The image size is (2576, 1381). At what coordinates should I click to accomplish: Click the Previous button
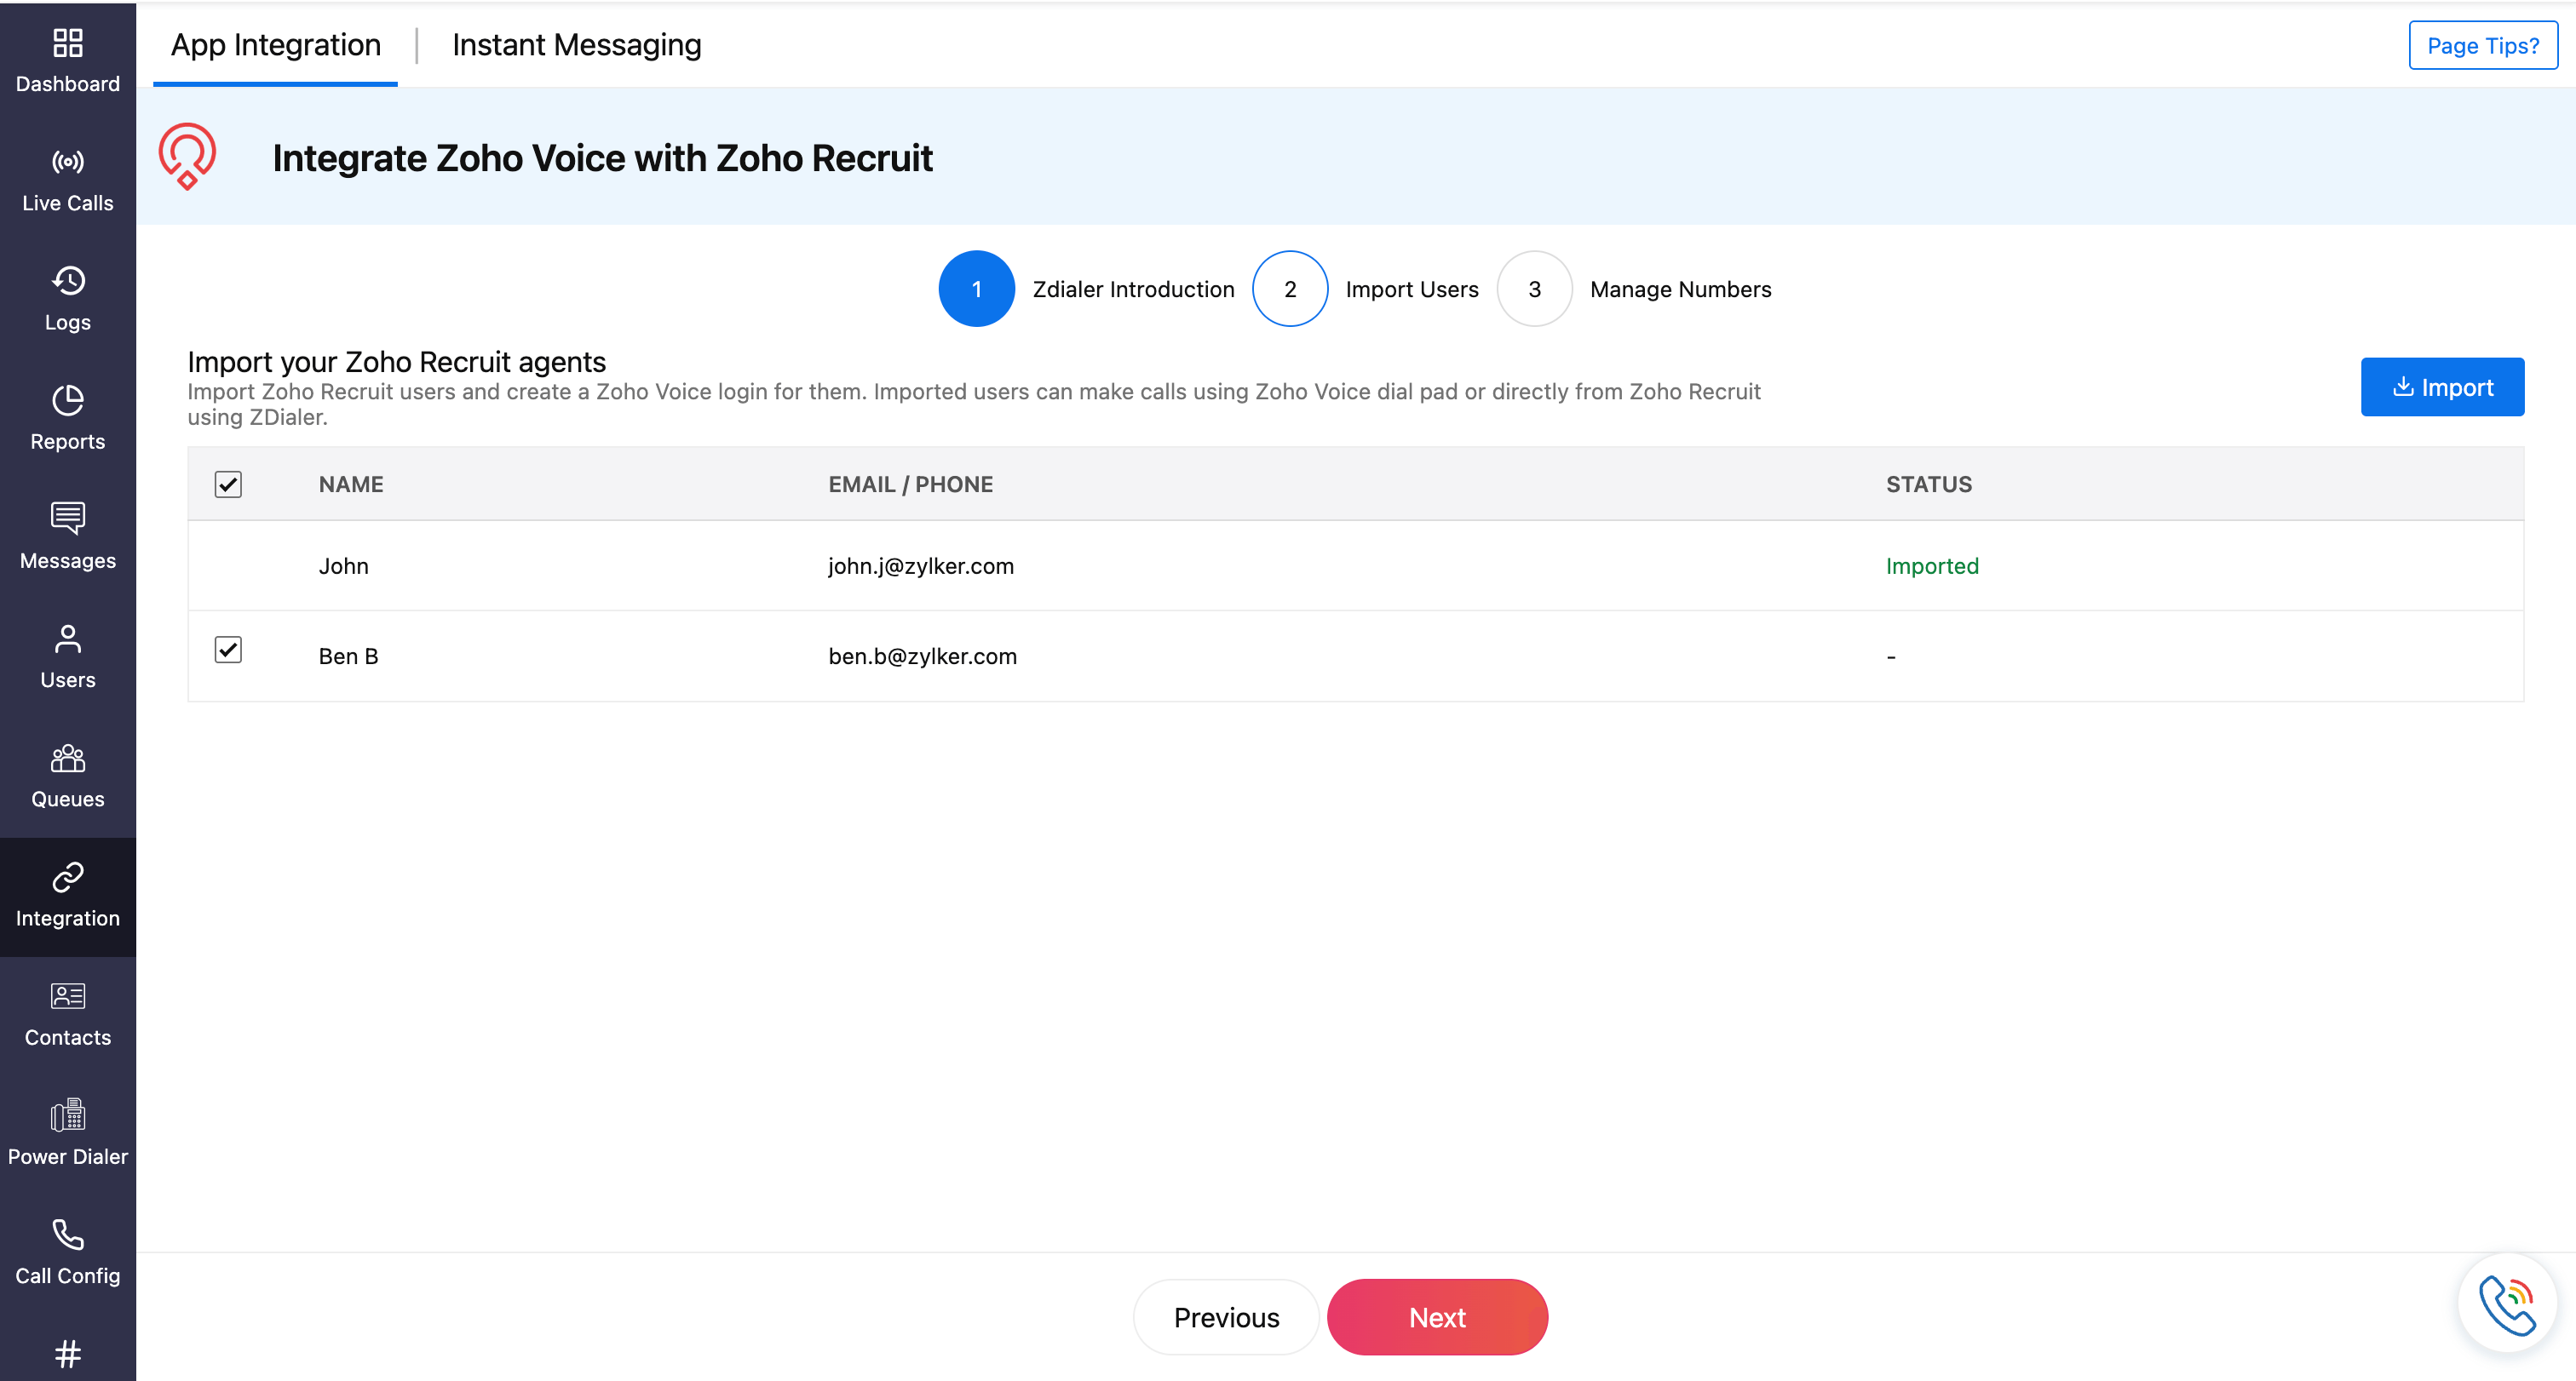[1225, 1317]
